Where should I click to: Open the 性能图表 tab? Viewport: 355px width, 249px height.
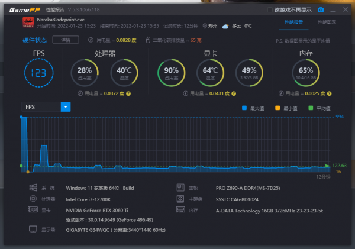click(x=327, y=22)
